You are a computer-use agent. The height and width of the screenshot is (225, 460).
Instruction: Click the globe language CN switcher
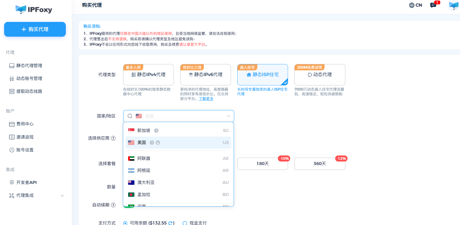coord(415,5)
